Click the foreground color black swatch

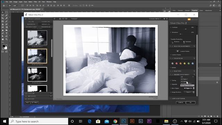coord(4,46)
